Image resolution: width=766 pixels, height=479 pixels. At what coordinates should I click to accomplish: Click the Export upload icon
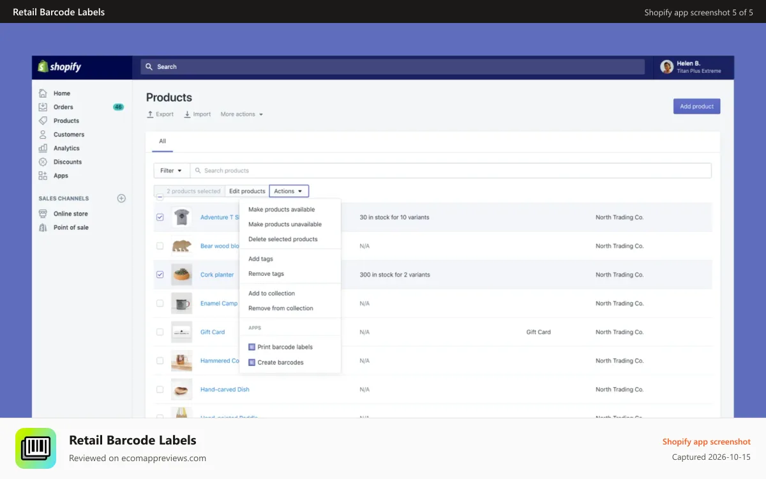[x=150, y=114]
